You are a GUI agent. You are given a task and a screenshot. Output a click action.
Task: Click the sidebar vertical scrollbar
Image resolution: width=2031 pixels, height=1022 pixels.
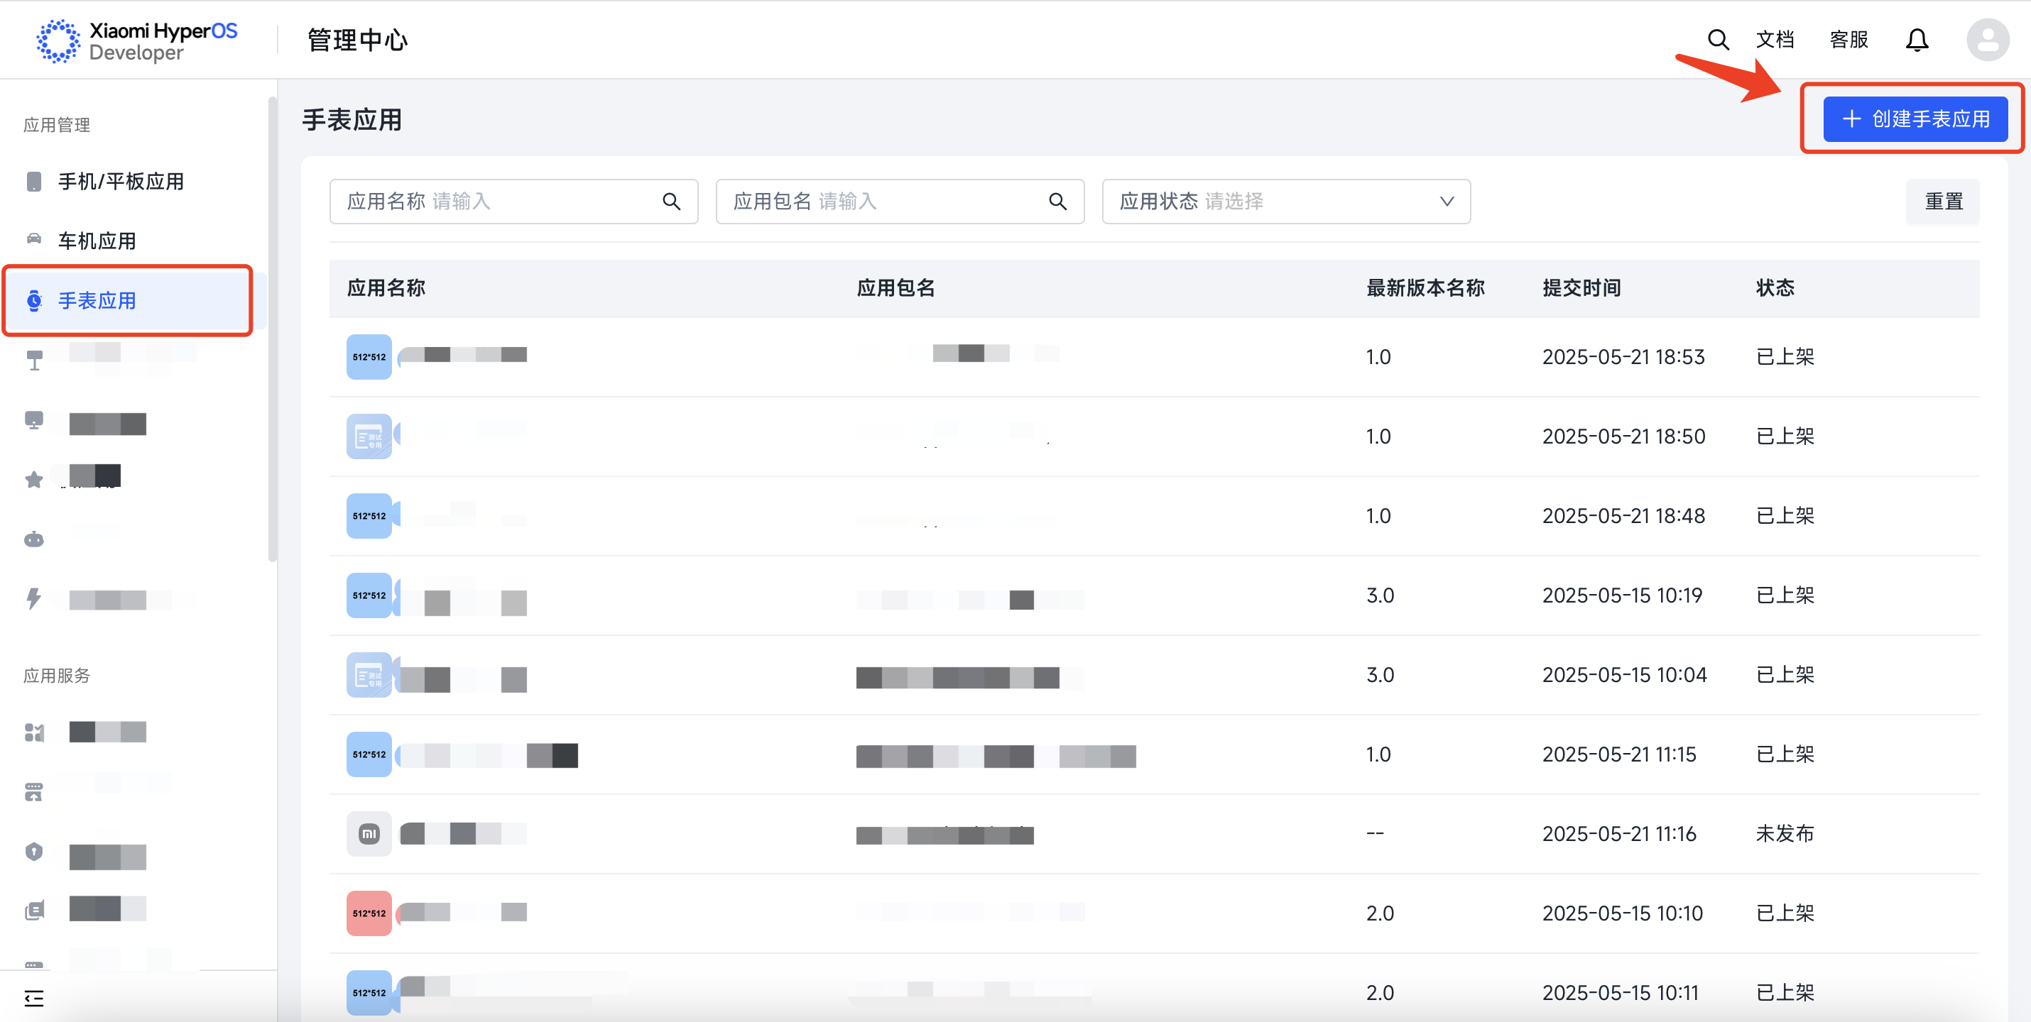pos(273,331)
